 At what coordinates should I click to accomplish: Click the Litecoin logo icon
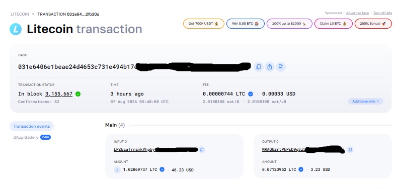[16, 29]
